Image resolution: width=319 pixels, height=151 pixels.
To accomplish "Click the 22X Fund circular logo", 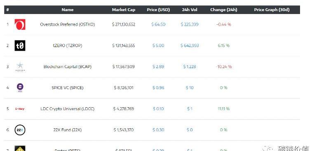I will (x=20, y=130).
